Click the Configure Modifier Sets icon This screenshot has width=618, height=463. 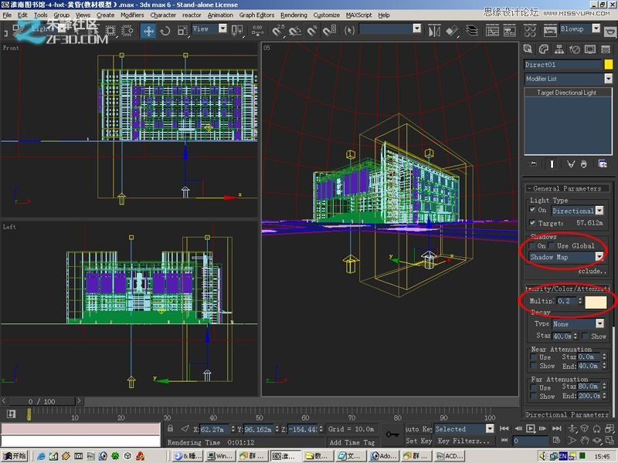click(603, 164)
